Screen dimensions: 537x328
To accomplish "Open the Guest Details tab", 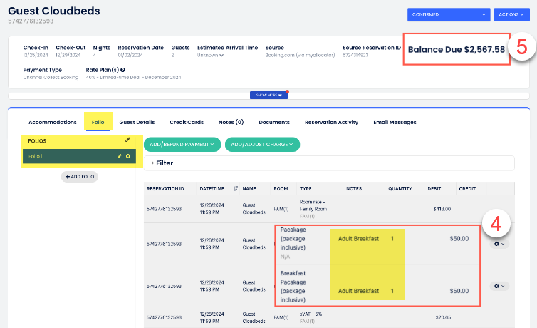I will (x=137, y=122).
